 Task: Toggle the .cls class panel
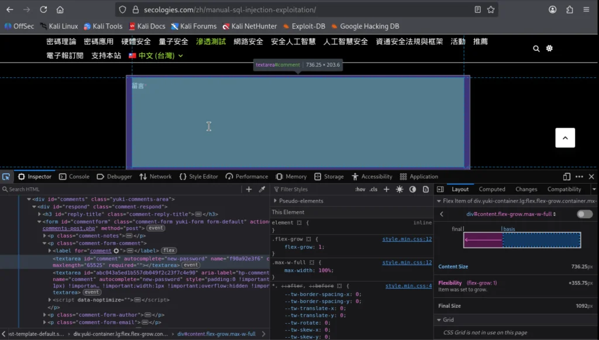point(373,190)
